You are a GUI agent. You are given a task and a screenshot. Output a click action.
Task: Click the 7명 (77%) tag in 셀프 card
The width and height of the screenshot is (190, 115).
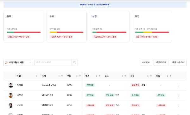(19, 37)
